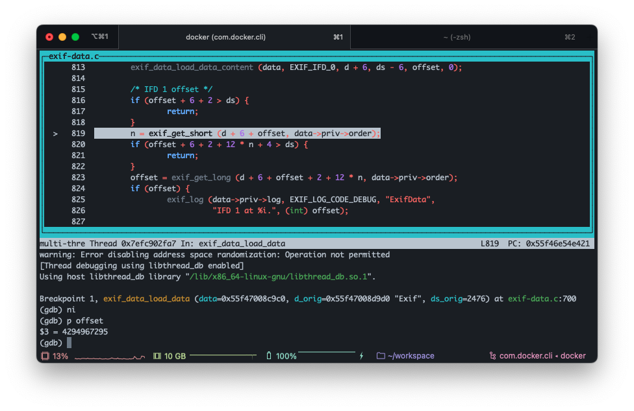Click the yellow minimize window button
This screenshot has height=411, width=634.
62,38
